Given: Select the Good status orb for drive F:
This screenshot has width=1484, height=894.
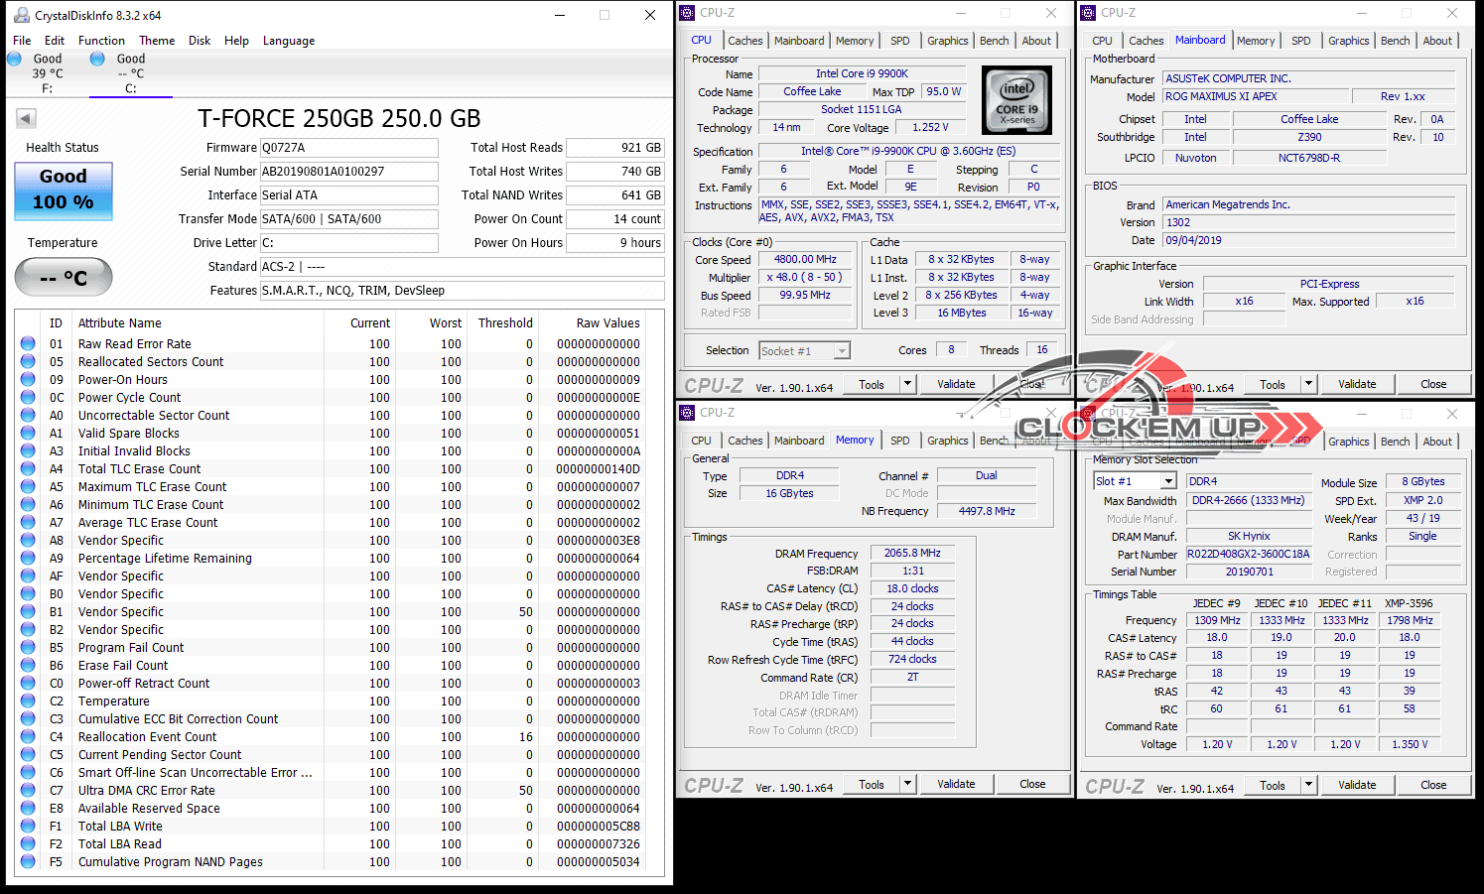Looking at the screenshot, I should point(15,59).
